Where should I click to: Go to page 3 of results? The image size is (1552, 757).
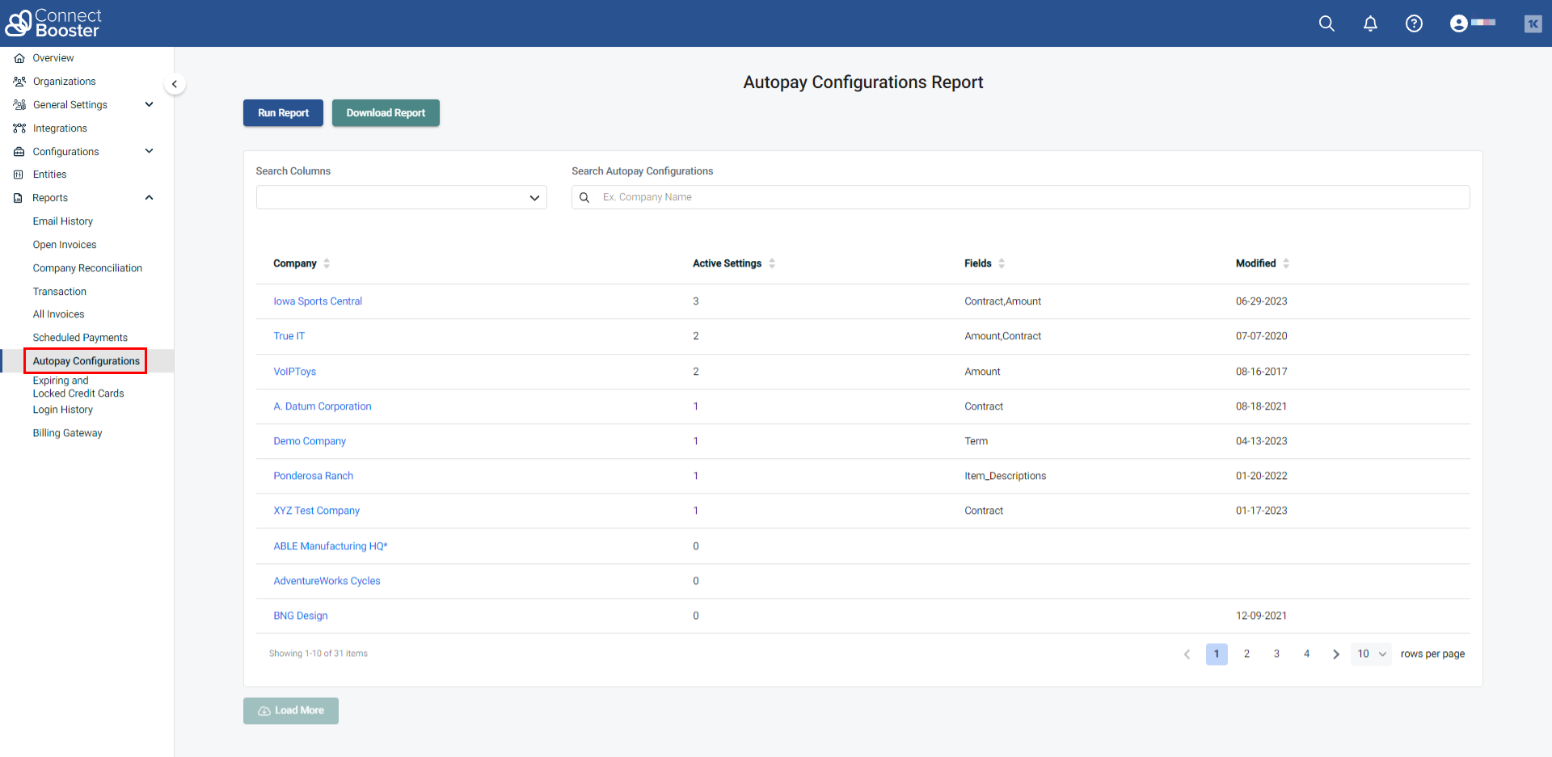pos(1276,654)
